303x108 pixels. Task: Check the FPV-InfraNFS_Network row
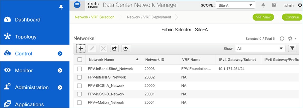pyautogui.click(x=79, y=77)
